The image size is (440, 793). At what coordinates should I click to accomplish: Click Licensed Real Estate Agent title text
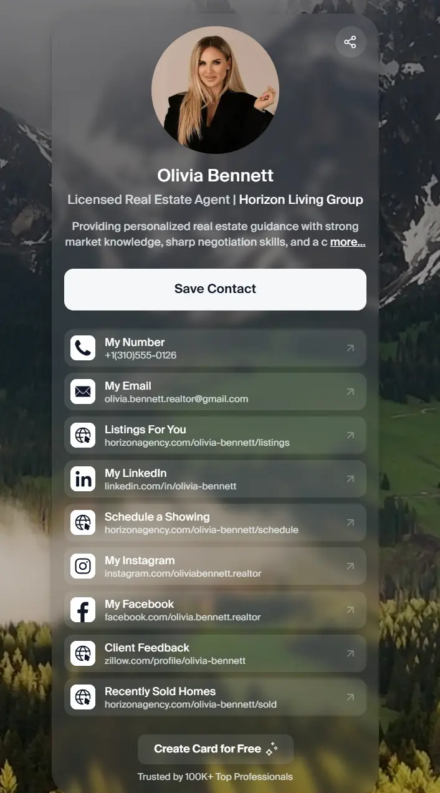pyautogui.click(x=148, y=200)
